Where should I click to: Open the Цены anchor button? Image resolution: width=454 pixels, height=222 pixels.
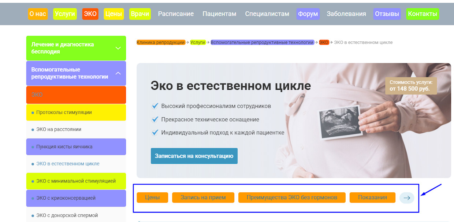152,197
